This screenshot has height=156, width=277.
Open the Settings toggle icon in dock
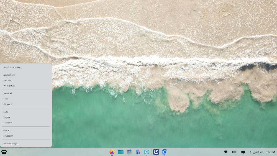coord(147,152)
